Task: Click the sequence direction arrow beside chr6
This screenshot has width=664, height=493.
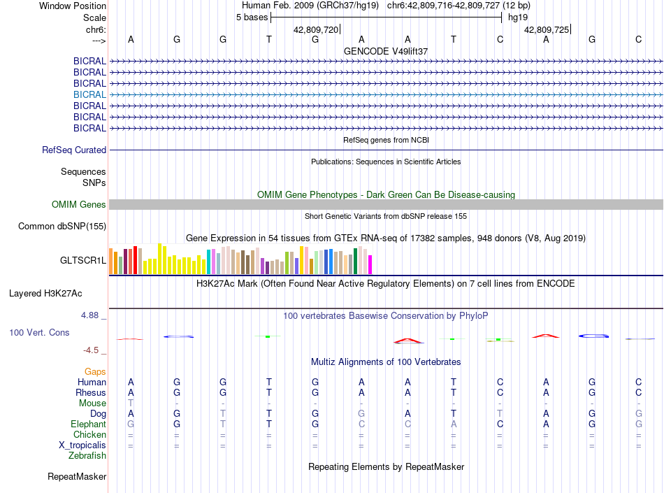Action: point(99,41)
